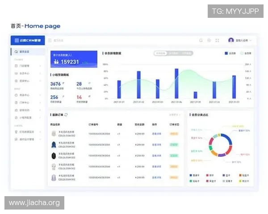Click the orange segment of the donut chart
The image size is (268, 214).
click(214, 153)
